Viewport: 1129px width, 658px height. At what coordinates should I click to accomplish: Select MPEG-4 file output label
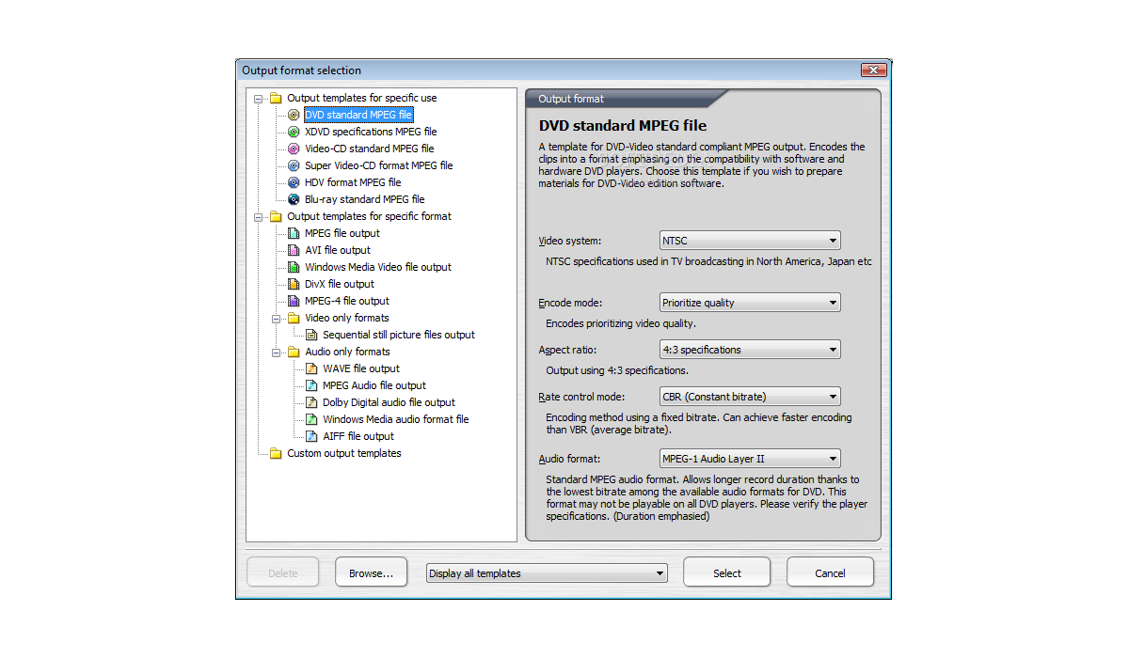pyautogui.click(x=347, y=301)
